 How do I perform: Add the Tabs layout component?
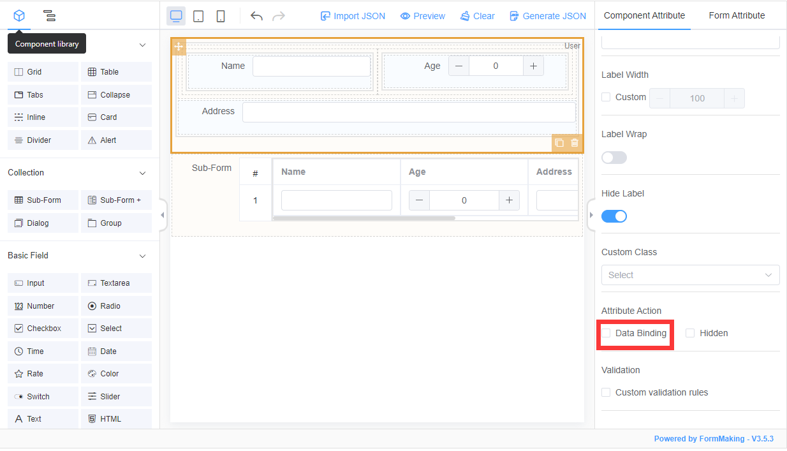[x=43, y=94]
